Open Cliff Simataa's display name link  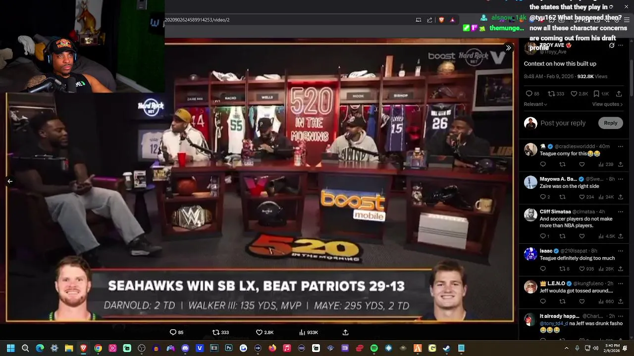tap(555, 212)
